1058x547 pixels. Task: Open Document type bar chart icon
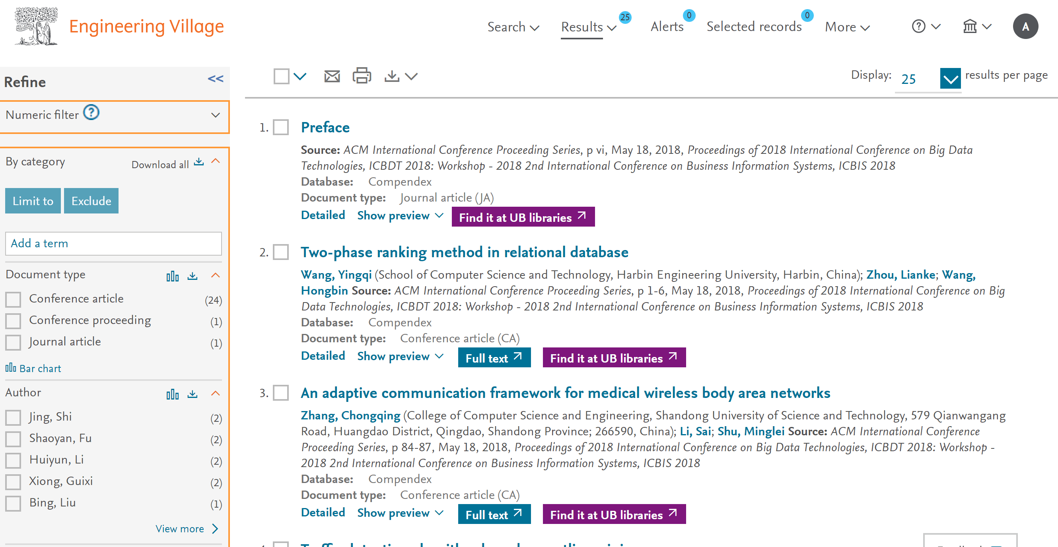point(173,276)
